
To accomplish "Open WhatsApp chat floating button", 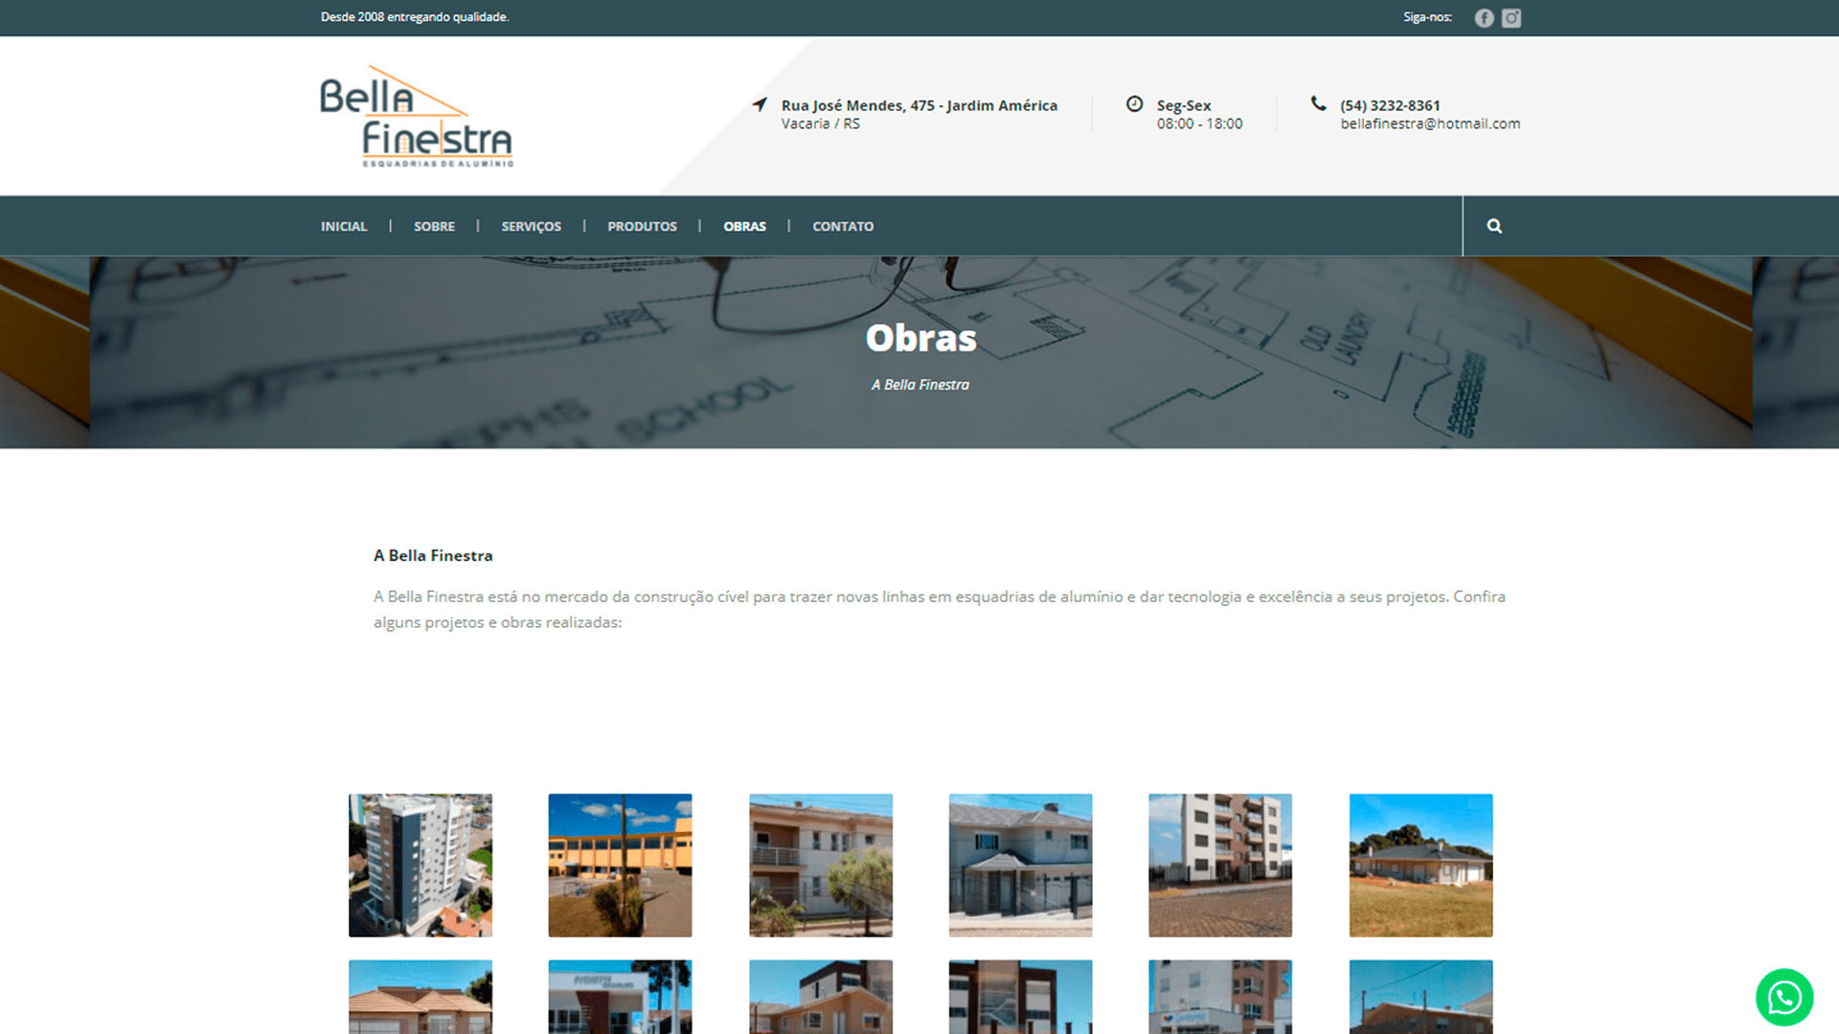I will click(1784, 998).
